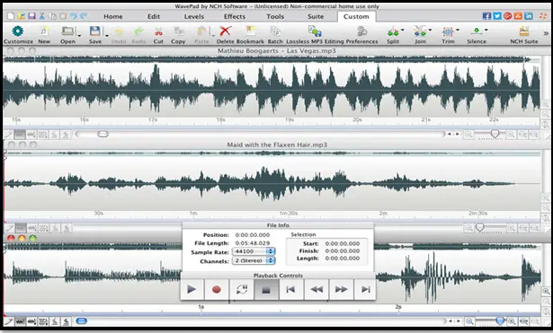
Task: Stop playback with the square Stop button
Action: 266,289
